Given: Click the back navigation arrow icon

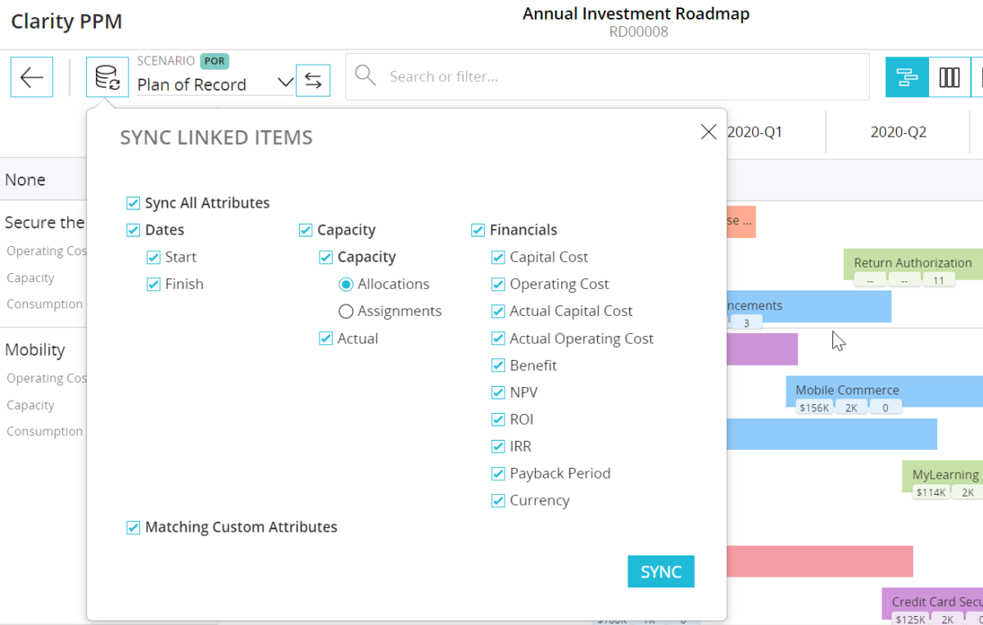Looking at the screenshot, I should pos(31,77).
